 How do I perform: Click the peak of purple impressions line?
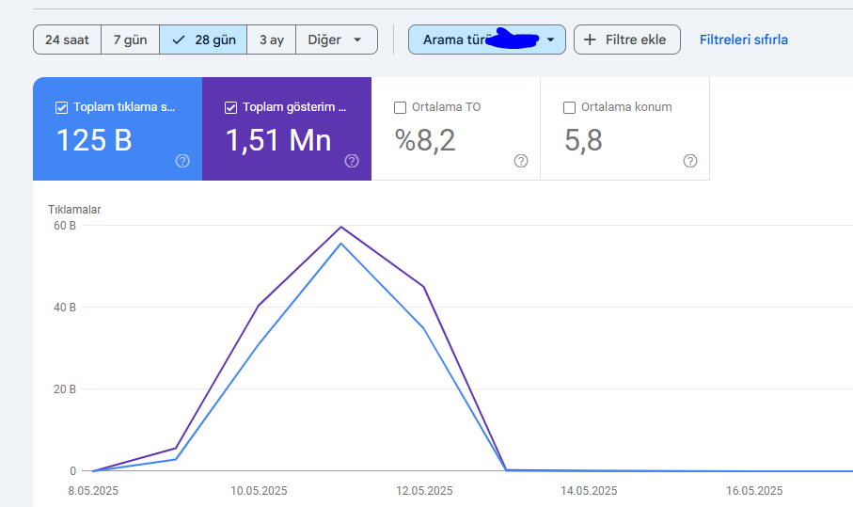(341, 227)
